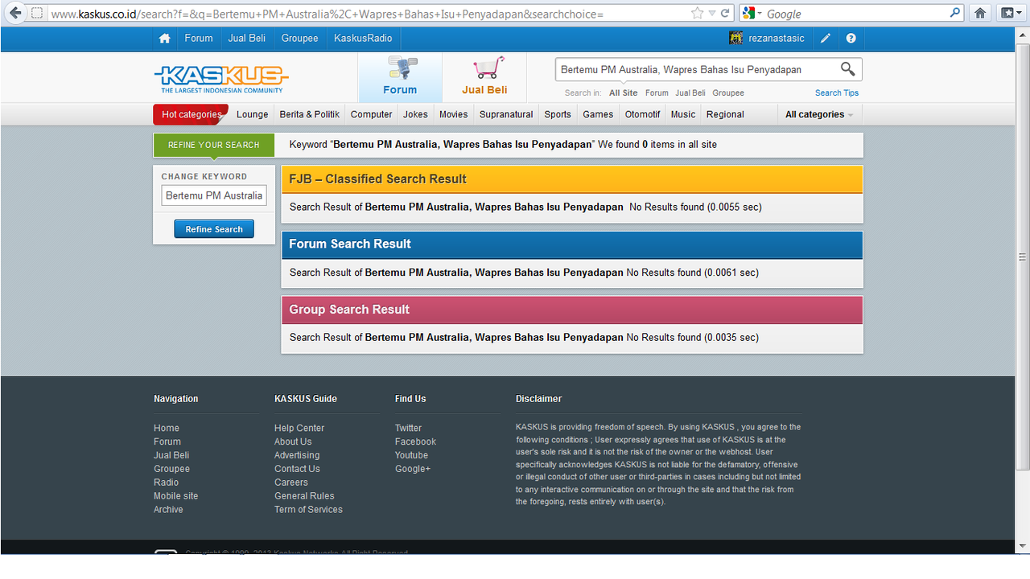
Task: Open the Movies category
Action: pyautogui.click(x=453, y=114)
